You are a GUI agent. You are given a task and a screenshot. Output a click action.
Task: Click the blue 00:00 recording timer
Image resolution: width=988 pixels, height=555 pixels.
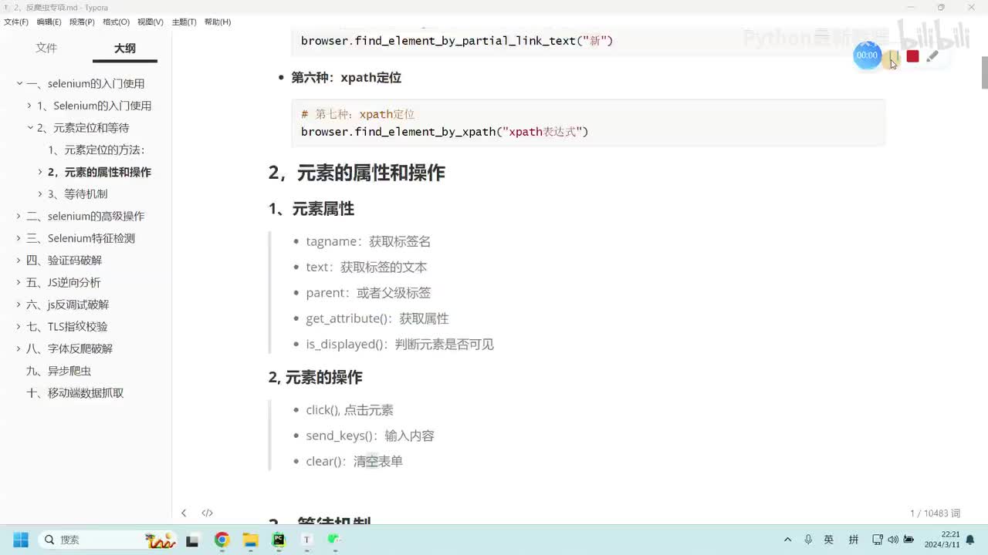(x=867, y=55)
